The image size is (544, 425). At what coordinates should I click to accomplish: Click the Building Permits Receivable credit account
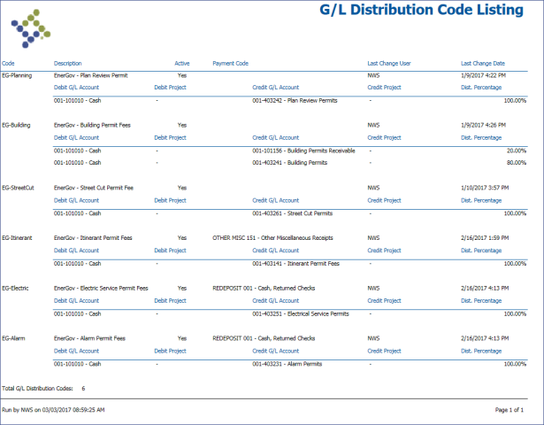(303, 151)
